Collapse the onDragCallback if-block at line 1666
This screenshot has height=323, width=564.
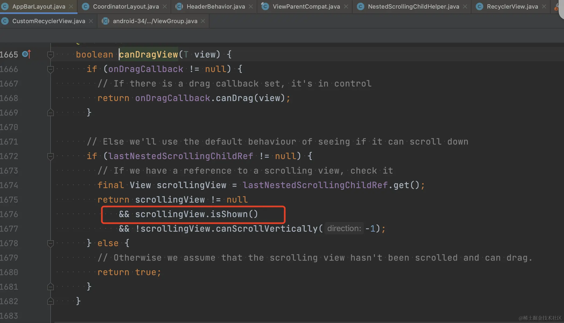(x=50, y=69)
